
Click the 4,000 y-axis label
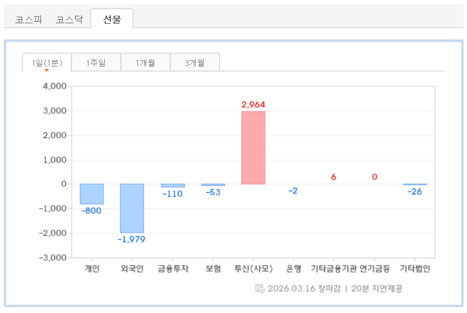click(x=54, y=86)
